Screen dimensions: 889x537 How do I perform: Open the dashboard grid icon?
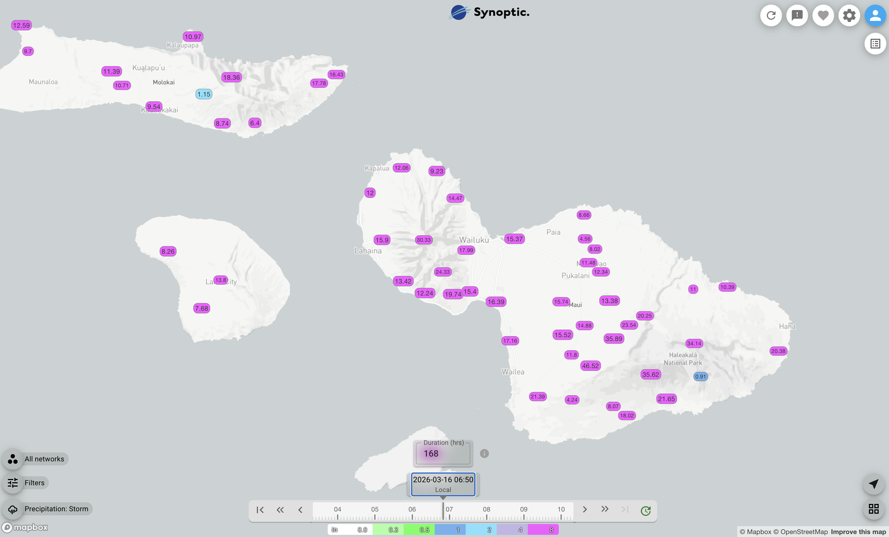point(874,509)
